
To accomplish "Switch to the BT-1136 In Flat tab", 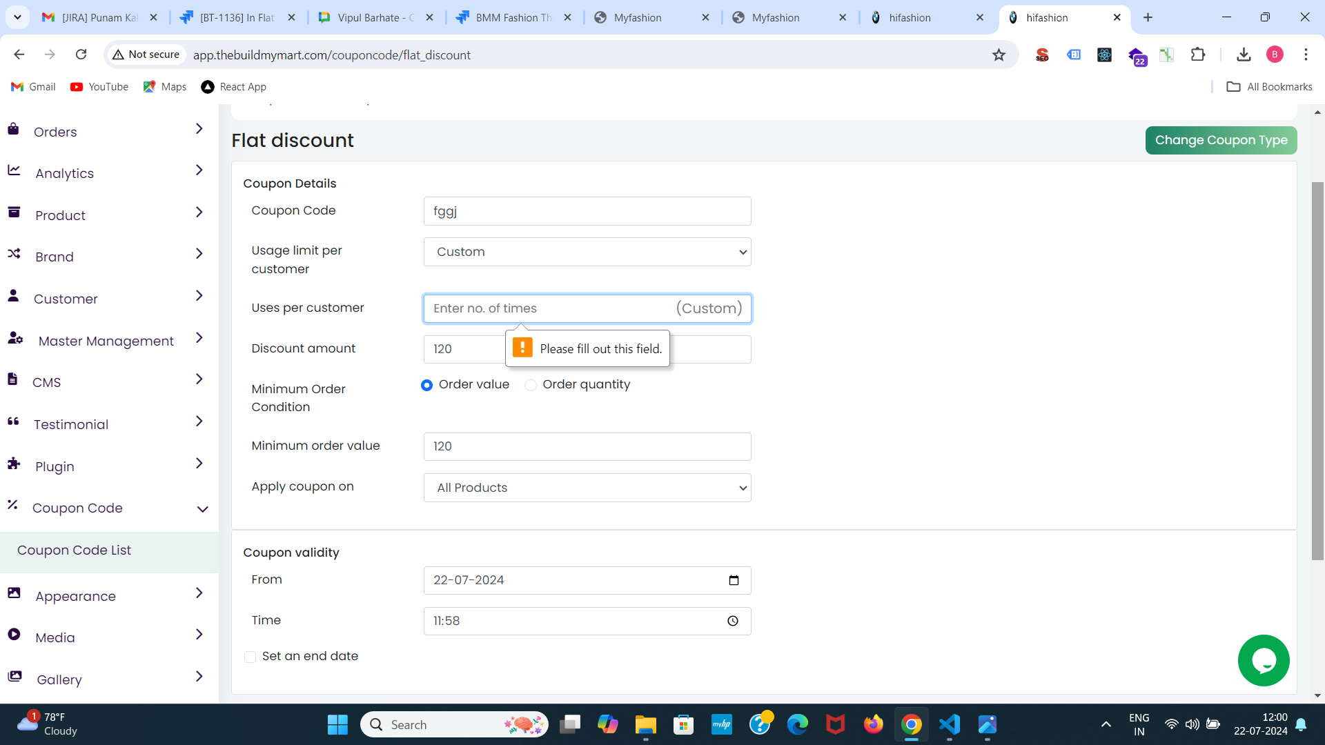I will click(237, 17).
